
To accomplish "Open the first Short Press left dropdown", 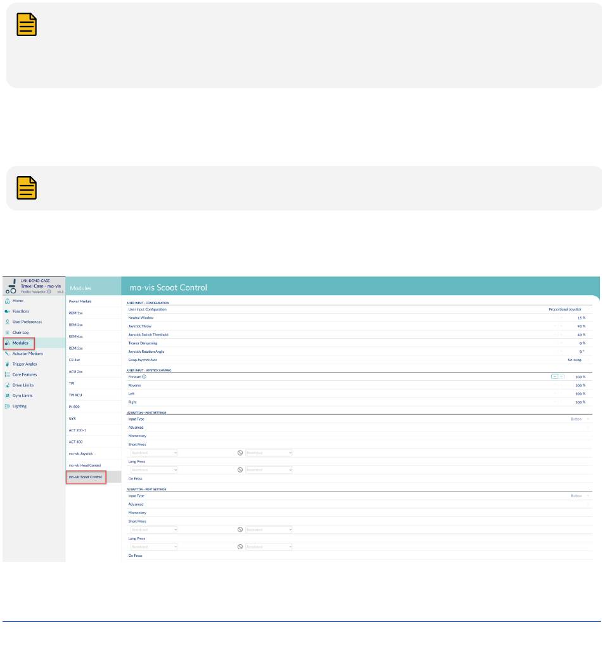I will 154,453.
